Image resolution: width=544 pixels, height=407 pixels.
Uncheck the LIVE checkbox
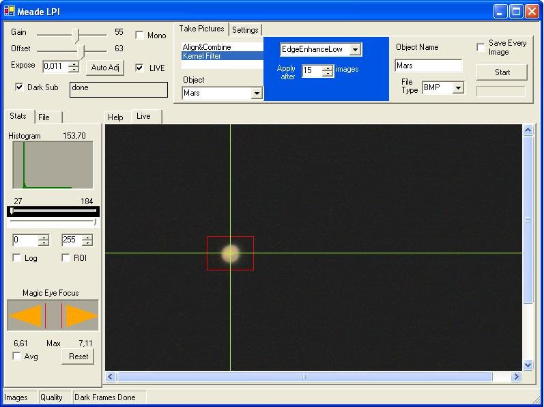click(140, 68)
